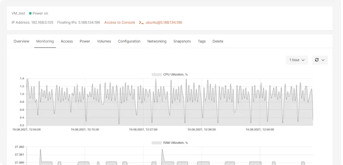The width and height of the screenshot is (343, 165).
Task: Open the Networking tab
Action: point(157,41)
